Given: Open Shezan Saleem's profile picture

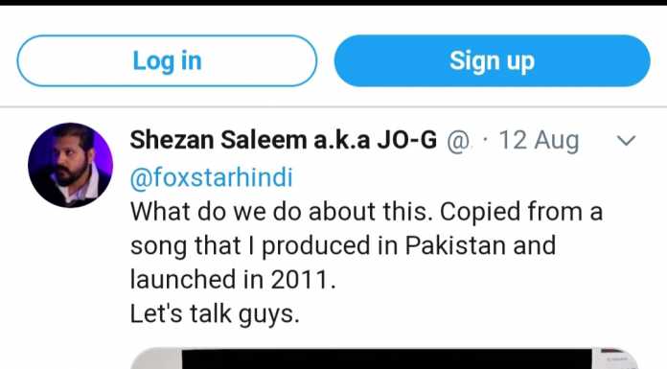Looking at the screenshot, I should click(71, 165).
